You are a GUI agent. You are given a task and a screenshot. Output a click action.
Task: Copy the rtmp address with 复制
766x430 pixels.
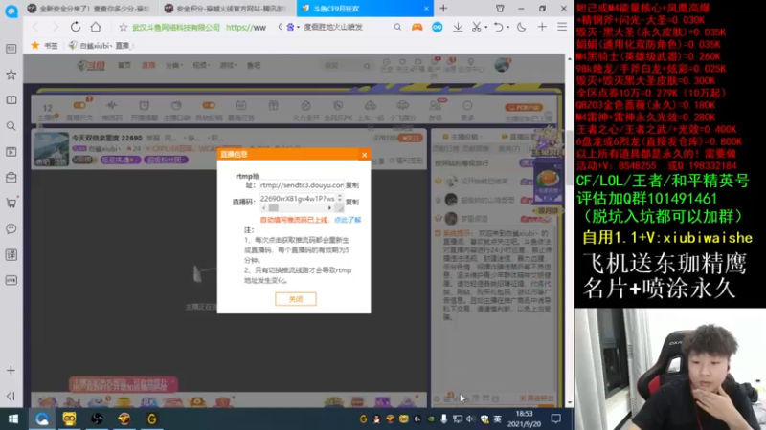[x=352, y=185]
